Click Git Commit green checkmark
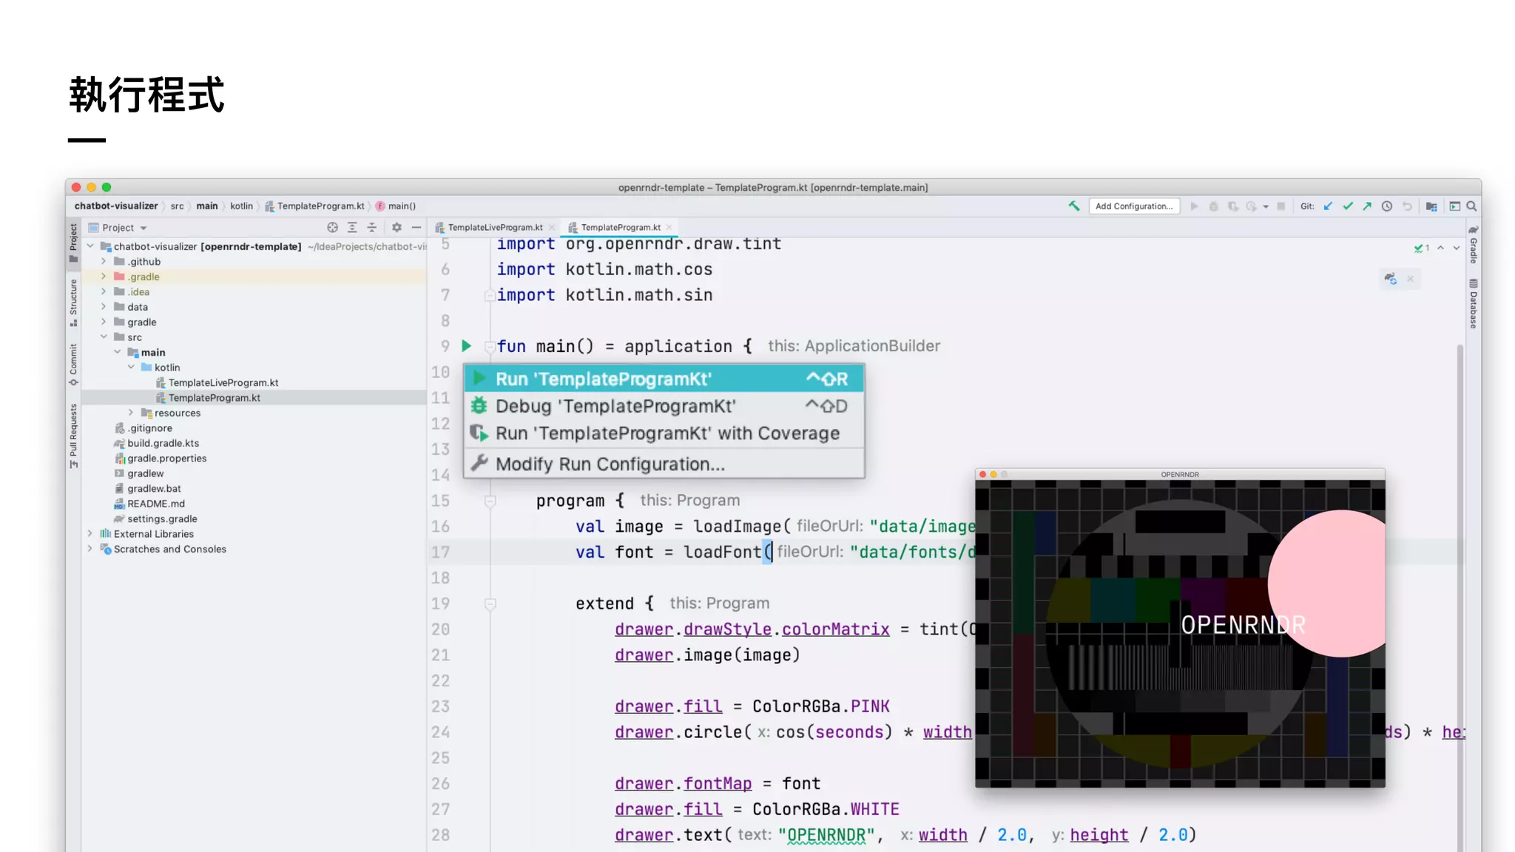The image size is (1515, 852). coord(1348,206)
